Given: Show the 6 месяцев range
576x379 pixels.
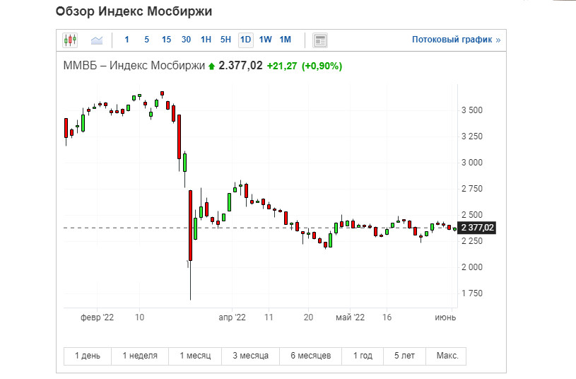Looking at the screenshot, I should pos(311,356).
